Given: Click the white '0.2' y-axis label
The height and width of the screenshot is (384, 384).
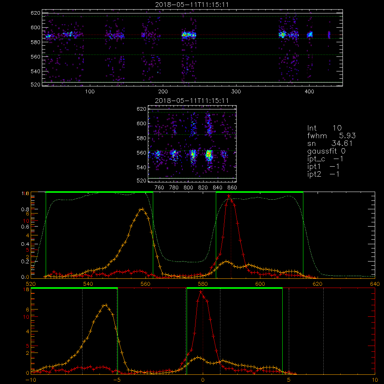Looking at the screenshot, I should point(25,261).
